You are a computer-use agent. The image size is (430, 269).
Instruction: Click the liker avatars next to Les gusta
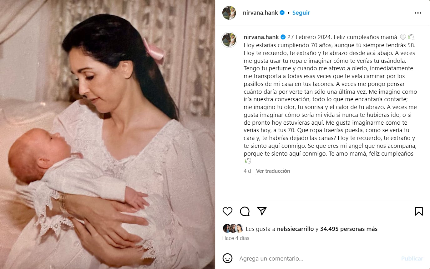[x=233, y=228]
